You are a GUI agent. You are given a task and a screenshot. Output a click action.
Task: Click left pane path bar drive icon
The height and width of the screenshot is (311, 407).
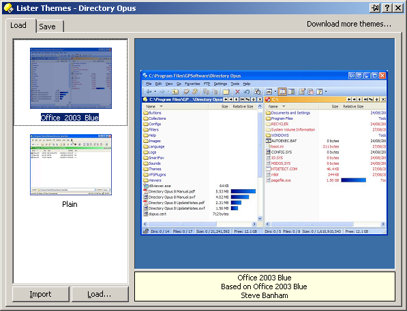coord(145,99)
